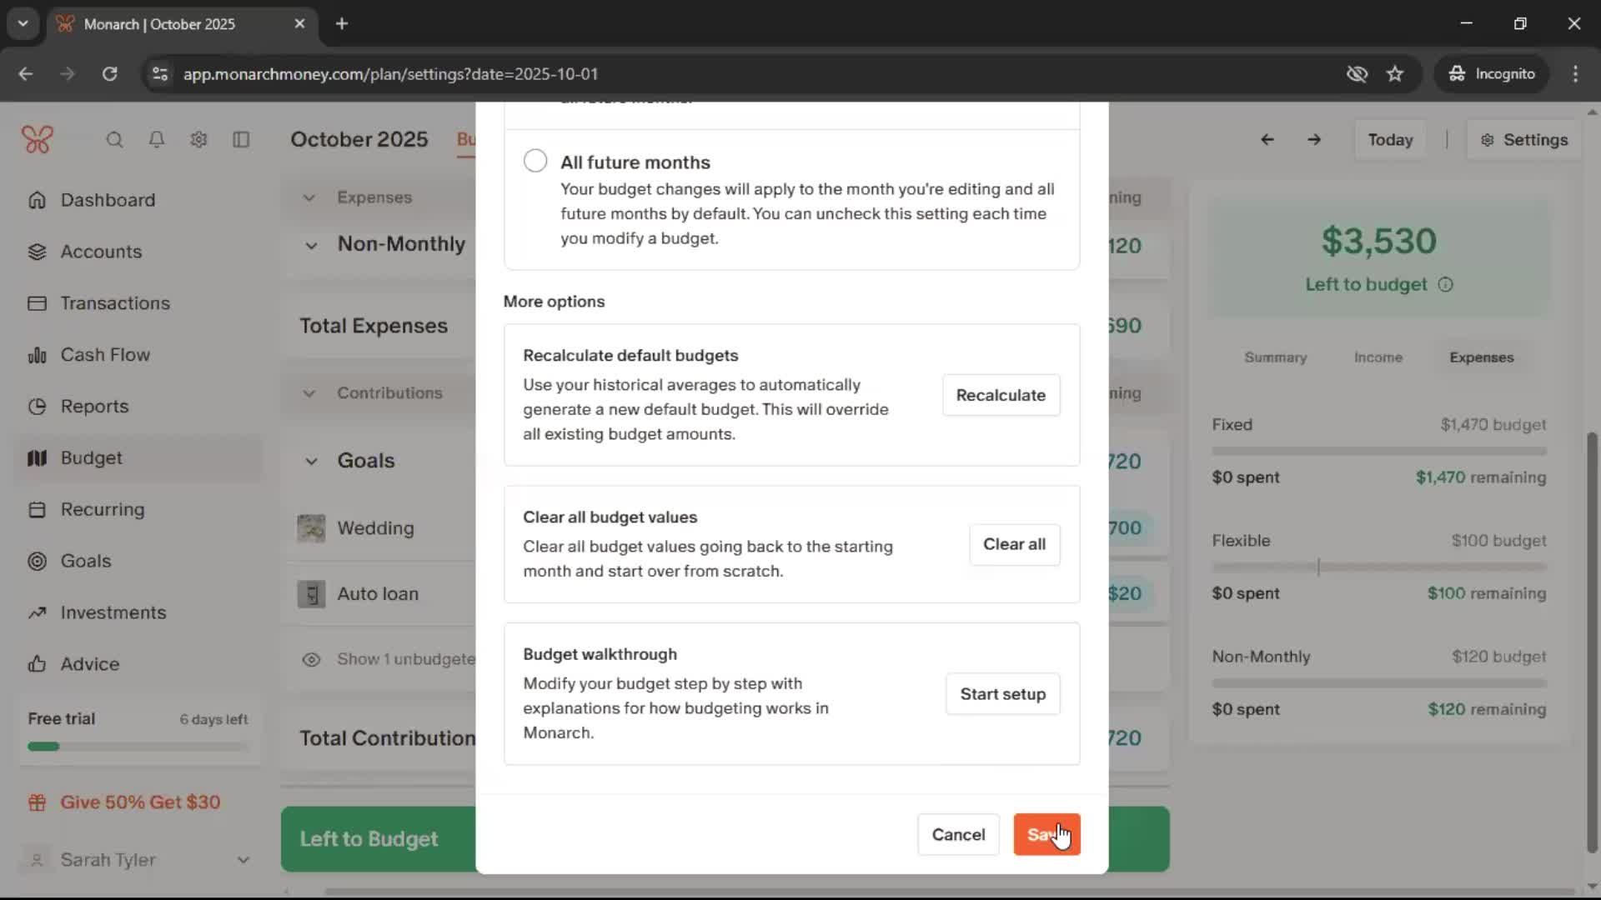This screenshot has width=1601, height=900.
Task: Toggle the sidebar collapse icon
Action: 241,140
